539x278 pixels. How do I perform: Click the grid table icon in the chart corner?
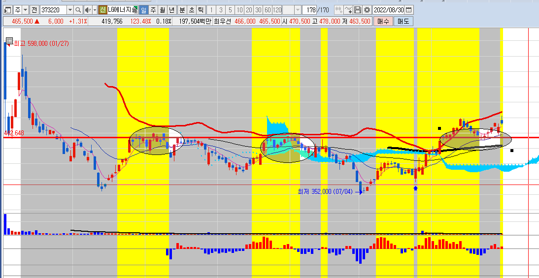[9, 41]
